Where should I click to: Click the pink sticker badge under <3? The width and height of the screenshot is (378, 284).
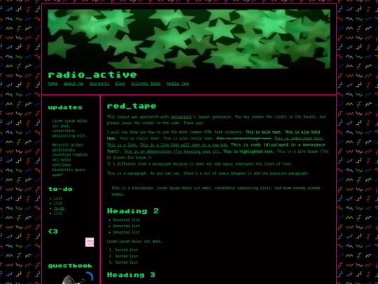[90, 242]
